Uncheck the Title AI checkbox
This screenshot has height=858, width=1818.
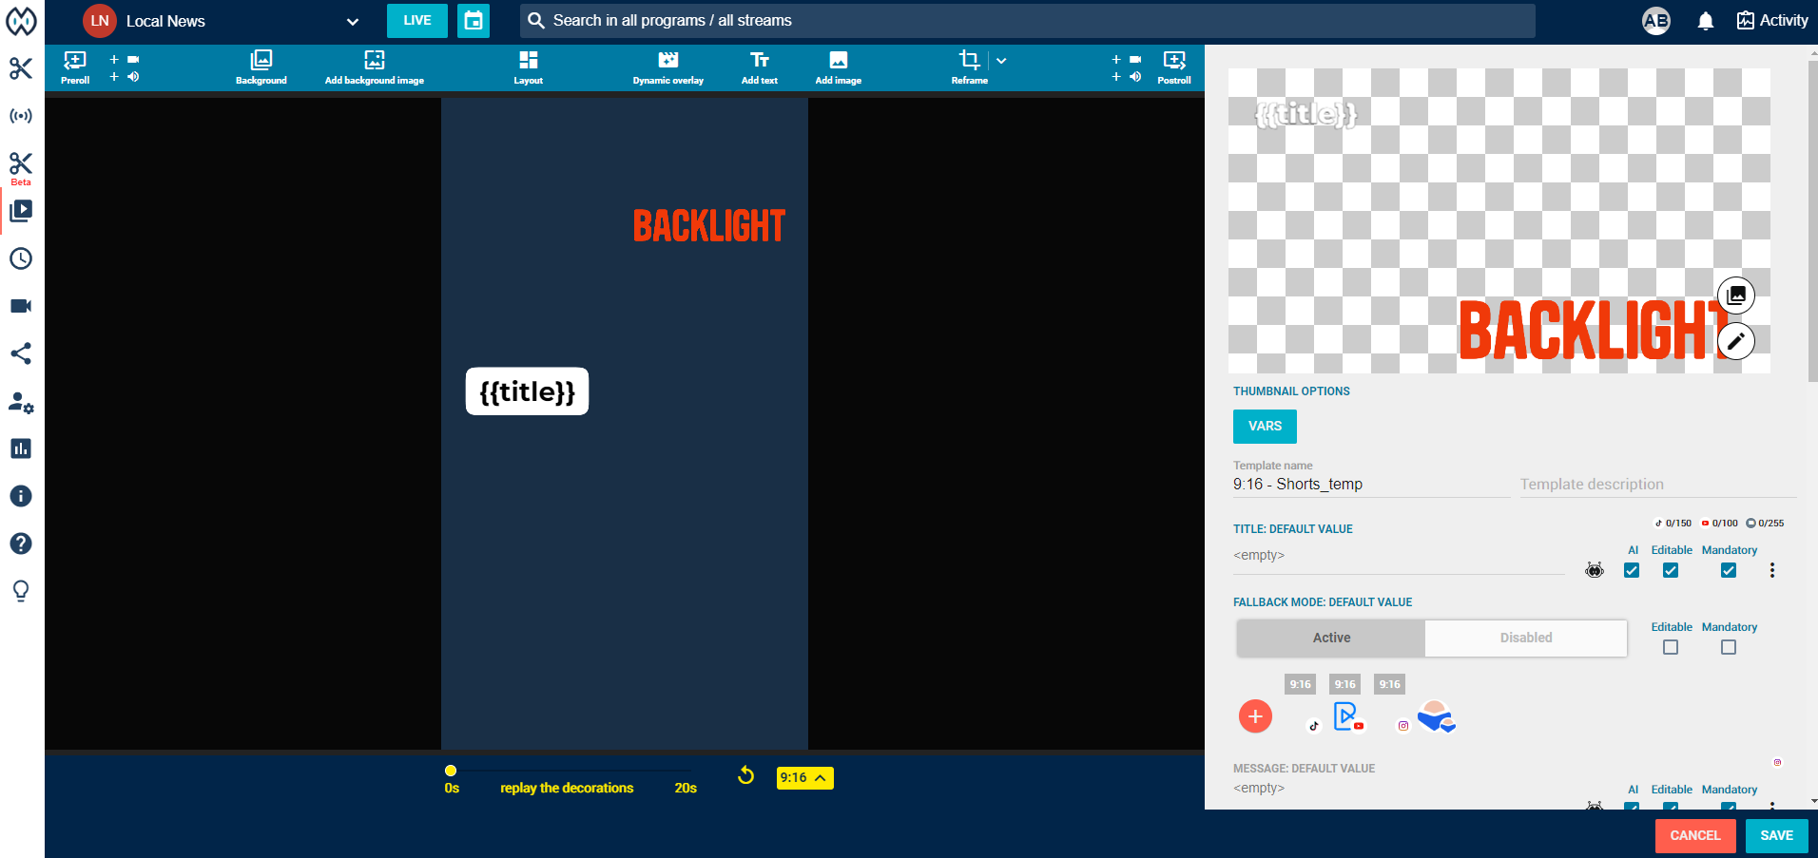(1632, 570)
